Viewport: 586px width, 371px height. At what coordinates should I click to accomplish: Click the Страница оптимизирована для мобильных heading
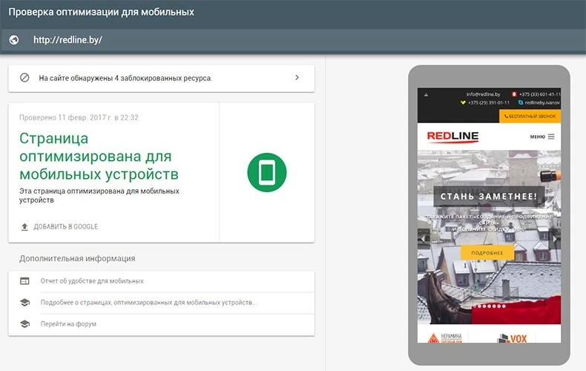99,156
